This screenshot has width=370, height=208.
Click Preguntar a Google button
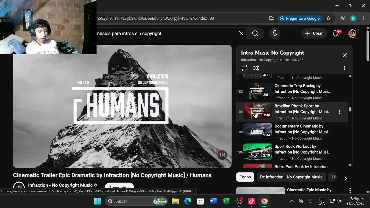pyautogui.click(x=300, y=18)
